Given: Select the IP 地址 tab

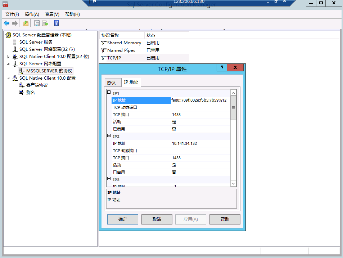Looking at the screenshot, I should point(131,82).
